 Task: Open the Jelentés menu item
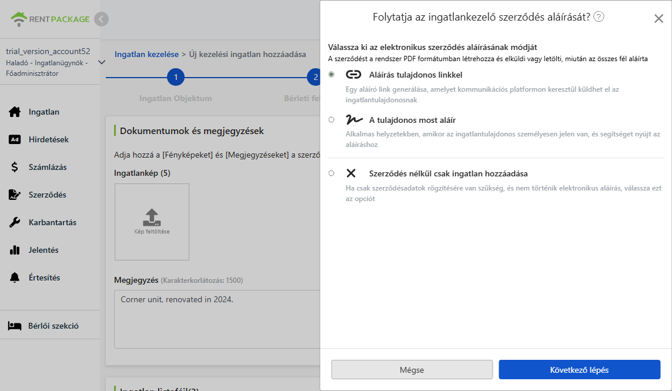(44, 250)
